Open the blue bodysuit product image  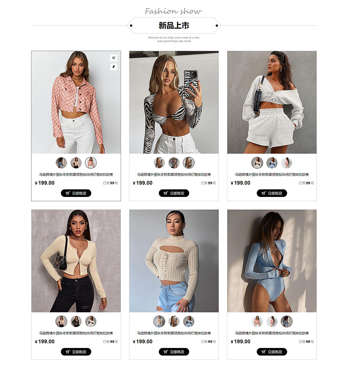[272, 261]
